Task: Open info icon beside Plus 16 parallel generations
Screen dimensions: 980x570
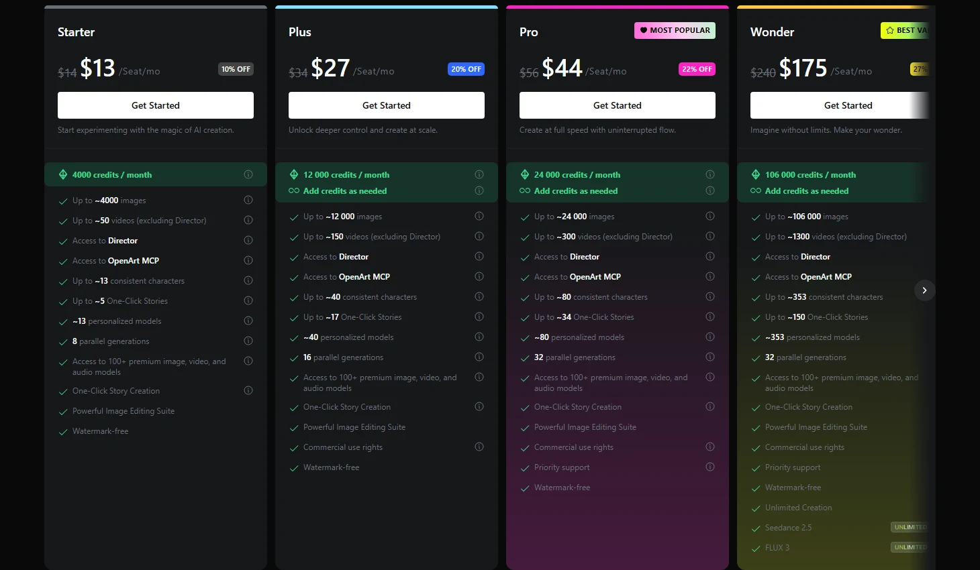Action: [479, 357]
